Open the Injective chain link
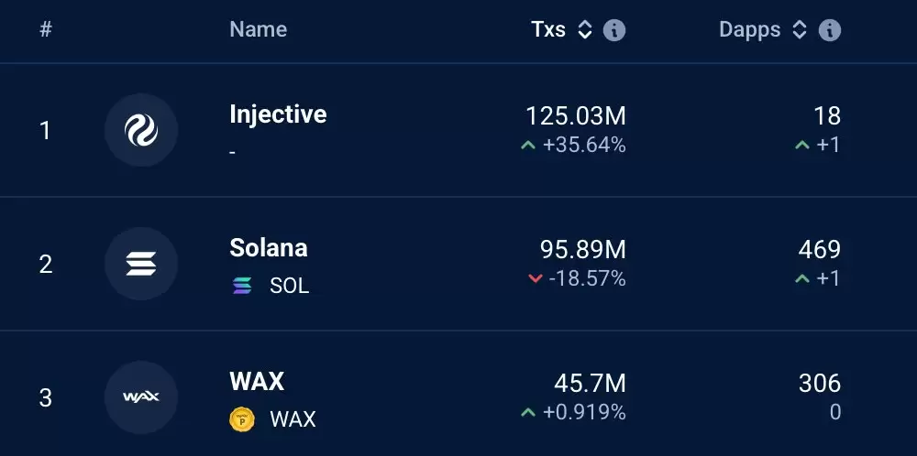 278,114
